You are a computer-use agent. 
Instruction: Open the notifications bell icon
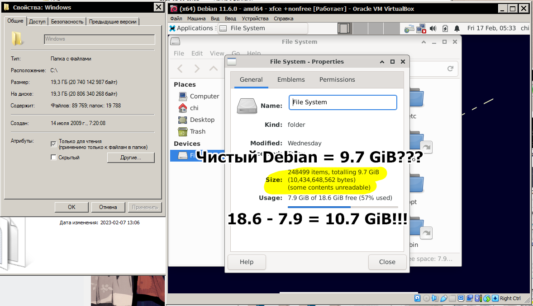click(457, 28)
